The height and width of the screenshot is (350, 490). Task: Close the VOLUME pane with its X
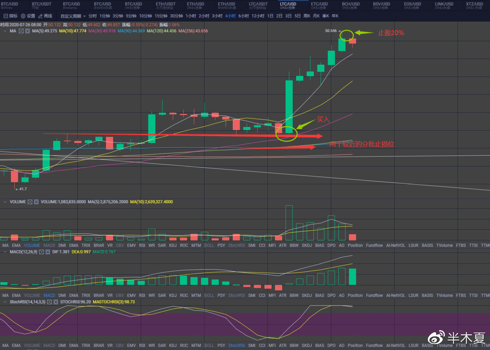(x=36, y=202)
